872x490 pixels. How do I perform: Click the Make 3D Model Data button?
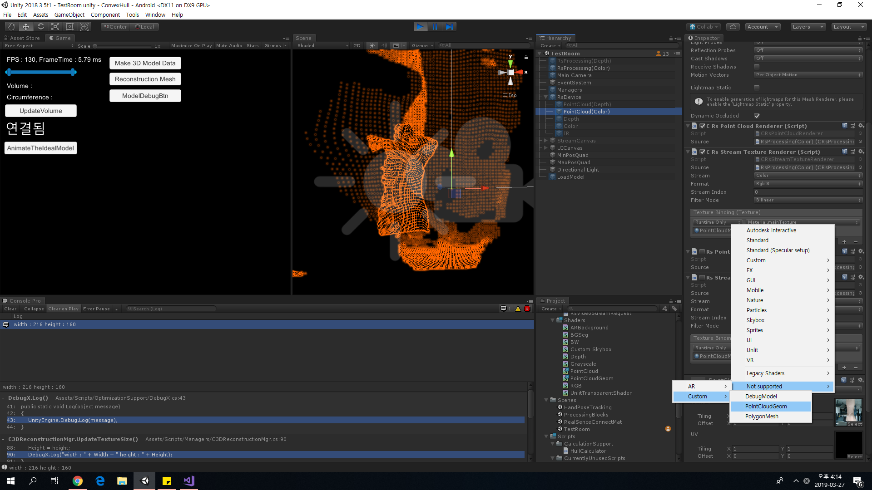[x=145, y=63]
